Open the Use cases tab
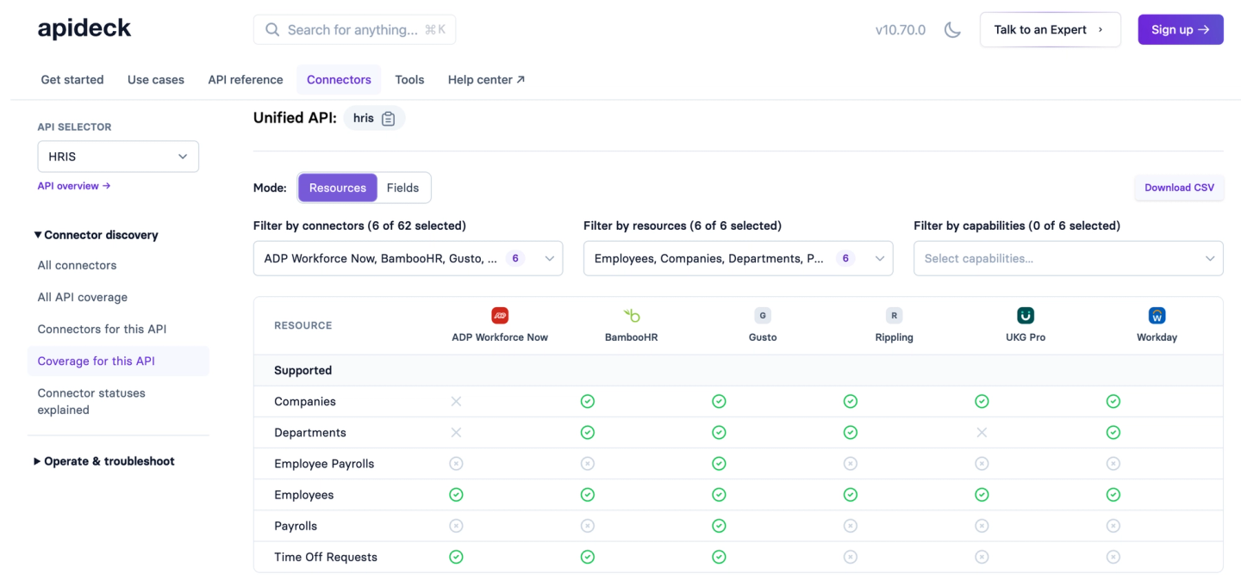The height and width of the screenshot is (586, 1241). pos(156,79)
